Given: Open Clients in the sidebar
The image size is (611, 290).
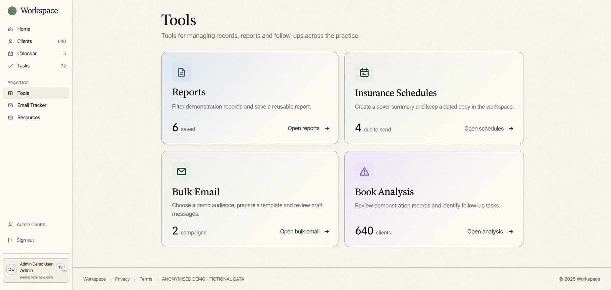Looking at the screenshot, I should 36,41.
